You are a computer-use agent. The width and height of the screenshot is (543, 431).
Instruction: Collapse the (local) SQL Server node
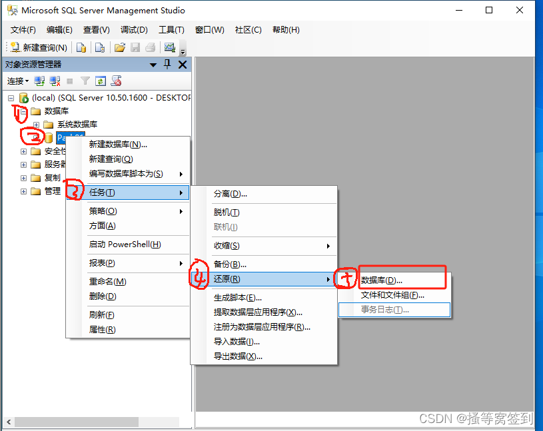click(x=9, y=97)
